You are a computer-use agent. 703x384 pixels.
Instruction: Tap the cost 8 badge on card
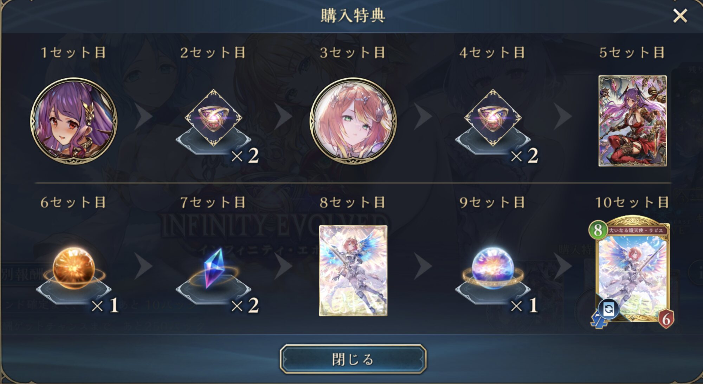click(598, 230)
